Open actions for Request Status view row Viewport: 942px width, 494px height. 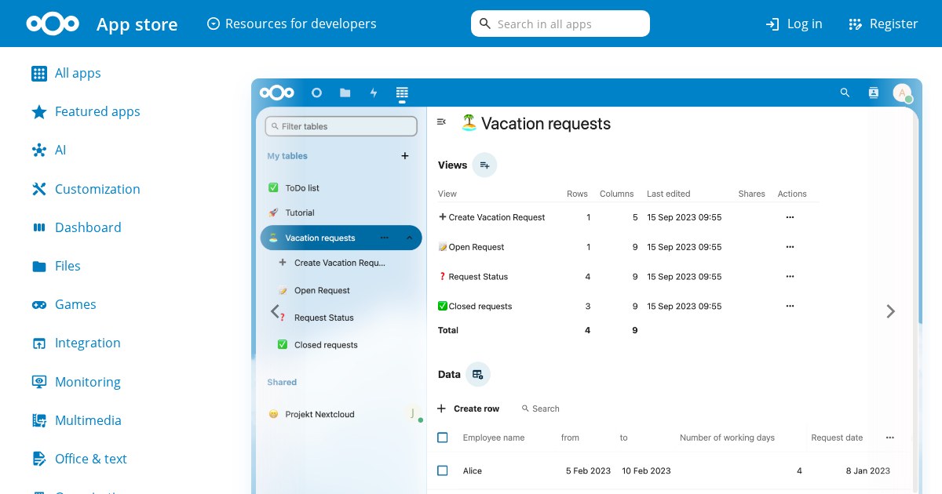[x=790, y=277]
